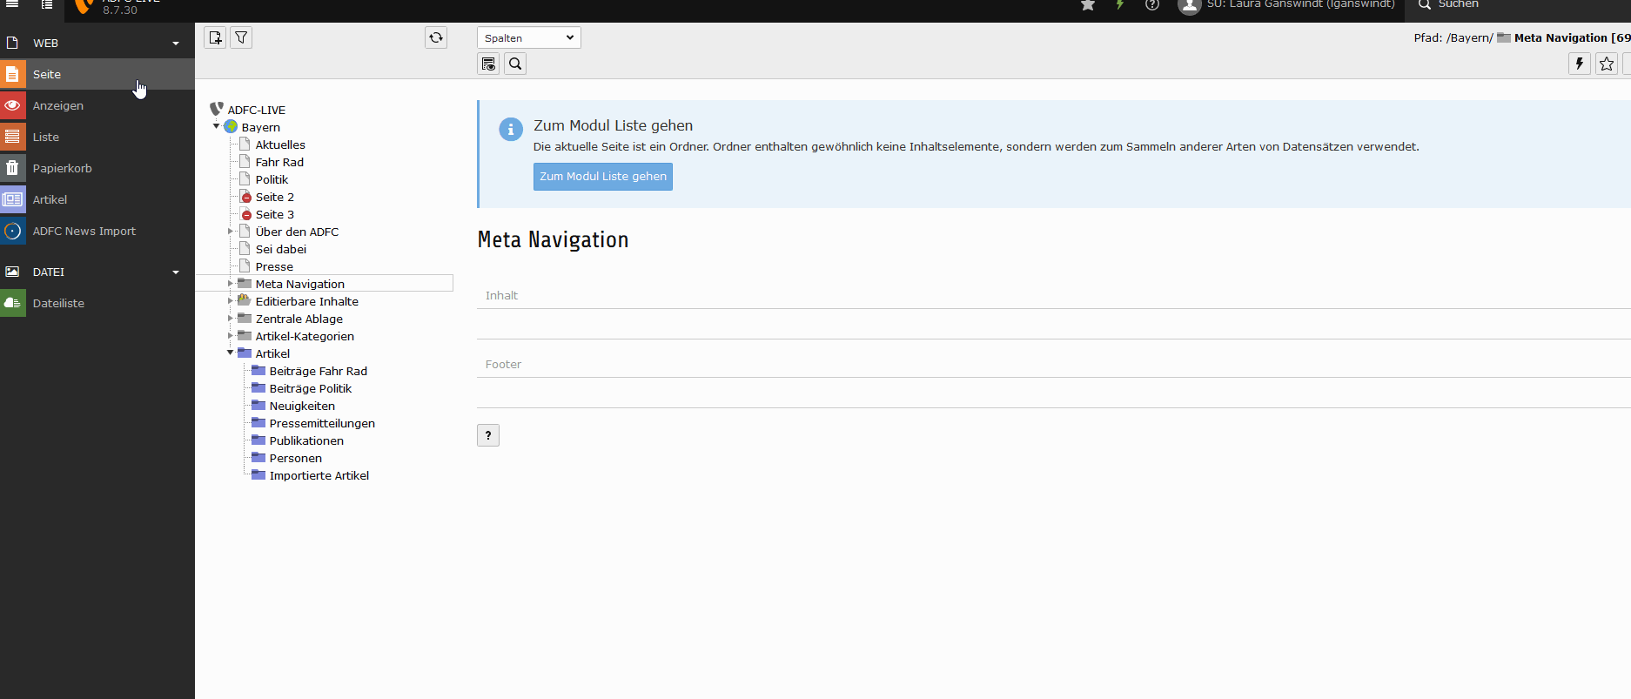Click the view webpage icon
This screenshot has width=1631, height=699.
pyautogui.click(x=488, y=64)
